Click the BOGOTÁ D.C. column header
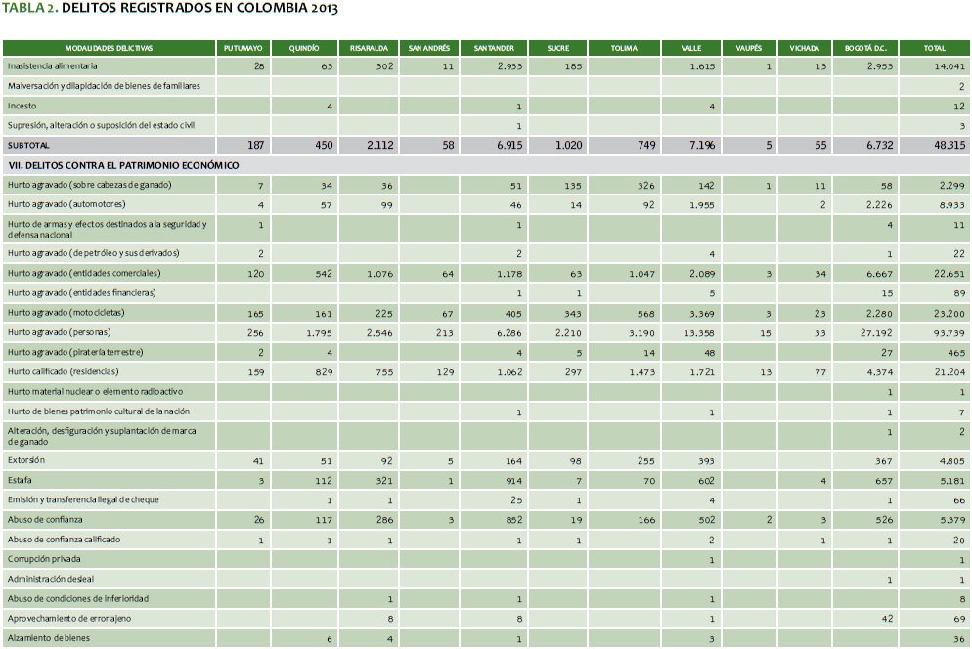This screenshot has height=649, width=972. (866, 48)
